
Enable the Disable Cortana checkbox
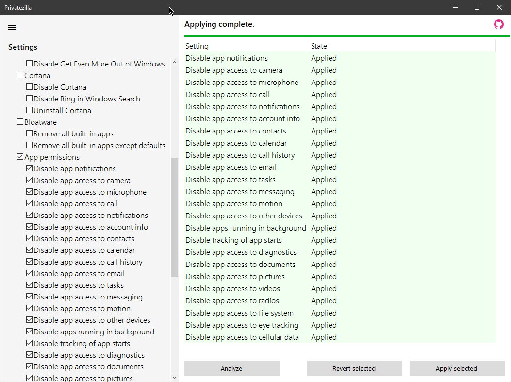click(30, 87)
